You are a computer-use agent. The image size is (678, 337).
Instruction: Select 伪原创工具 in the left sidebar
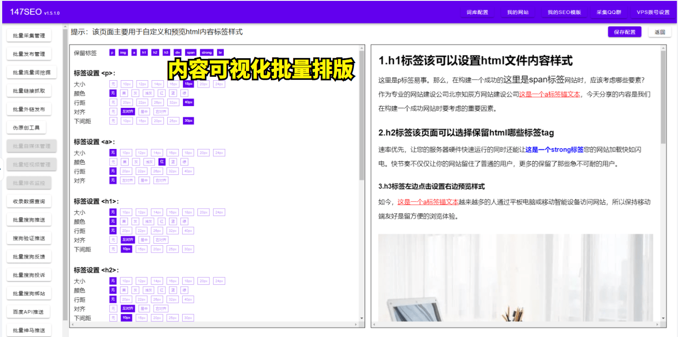[29, 127]
